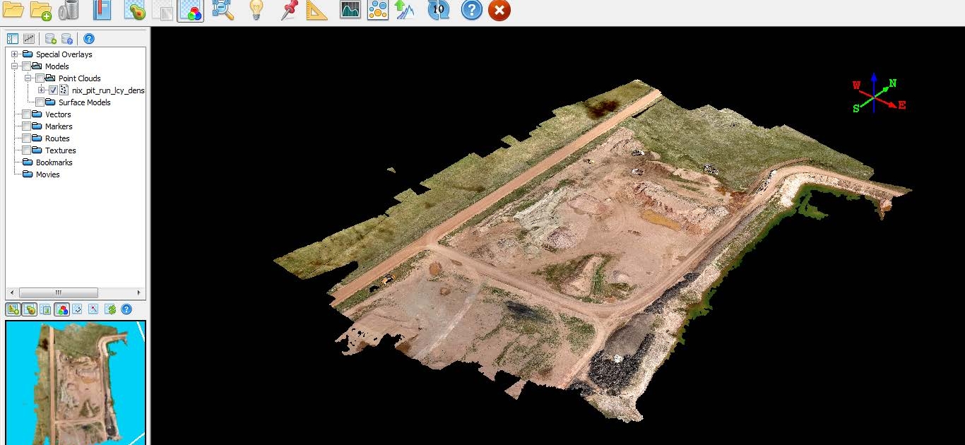
Task: Click the marker pin icon above overview map
Action: [x=93, y=309]
